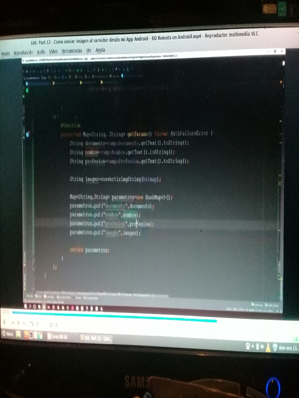299x398 pixels.
Task: Open the network tray icon
Action: pyautogui.click(x=248, y=346)
